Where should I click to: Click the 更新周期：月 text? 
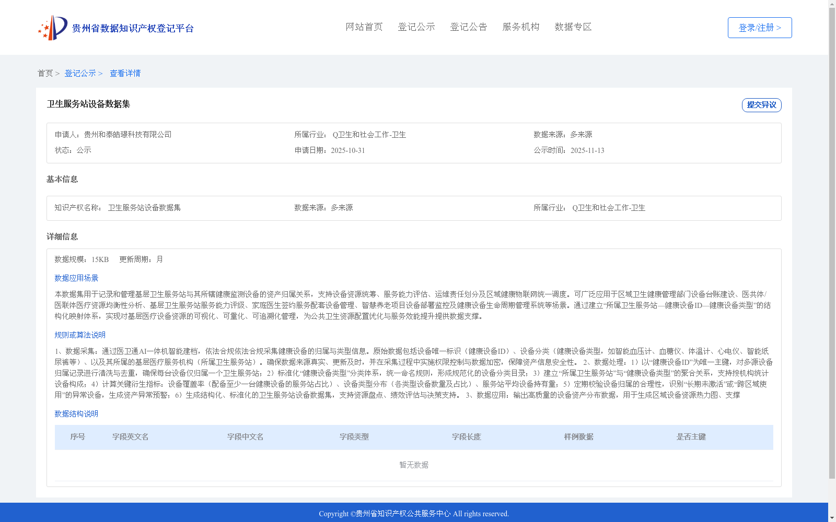point(141,259)
